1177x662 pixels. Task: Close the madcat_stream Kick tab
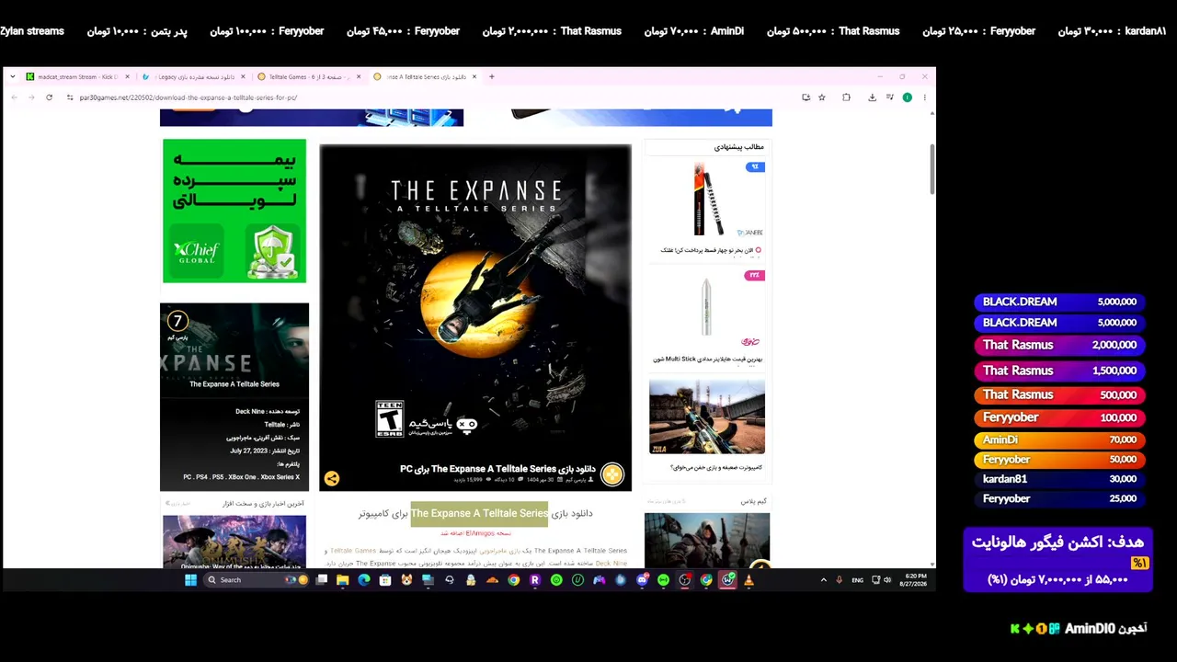point(127,77)
